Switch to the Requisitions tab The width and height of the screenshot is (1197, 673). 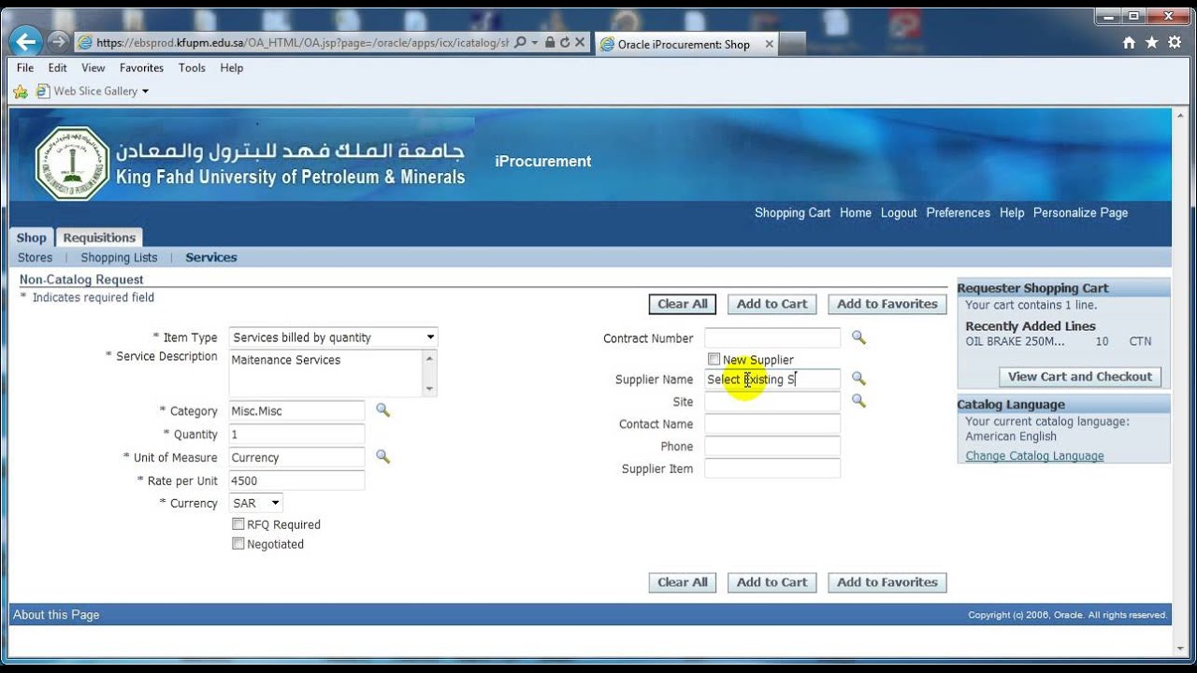click(99, 237)
